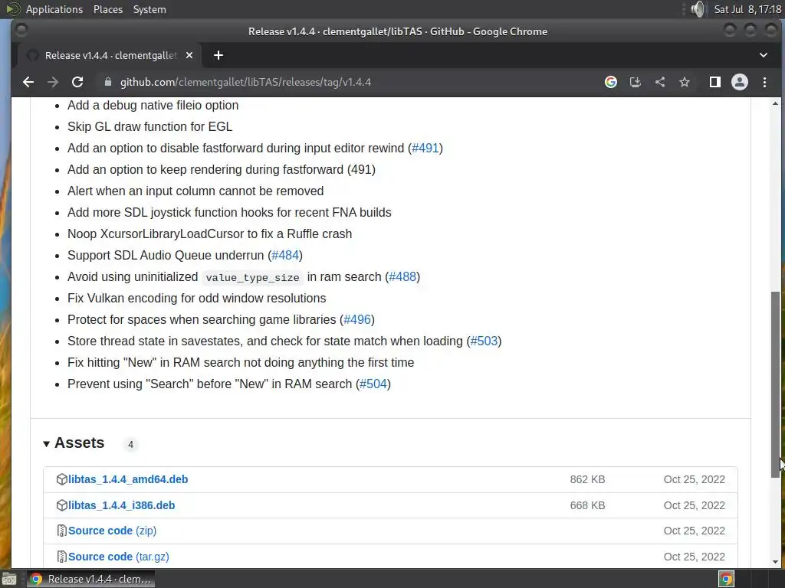The height and width of the screenshot is (588, 785).
Task: Bookmark this page with the star icon
Action: pyautogui.click(x=685, y=82)
